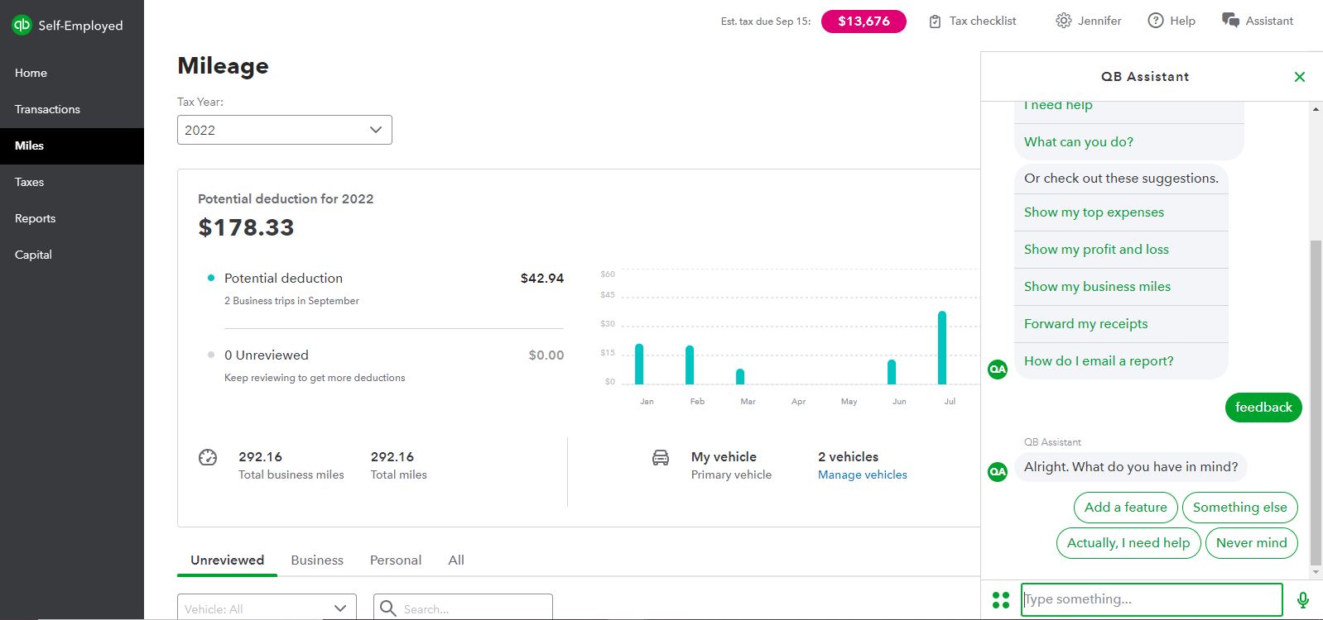1323x620 pixels.
Task: Click the odometer icon beside total miles
Action: click(208, 457)
